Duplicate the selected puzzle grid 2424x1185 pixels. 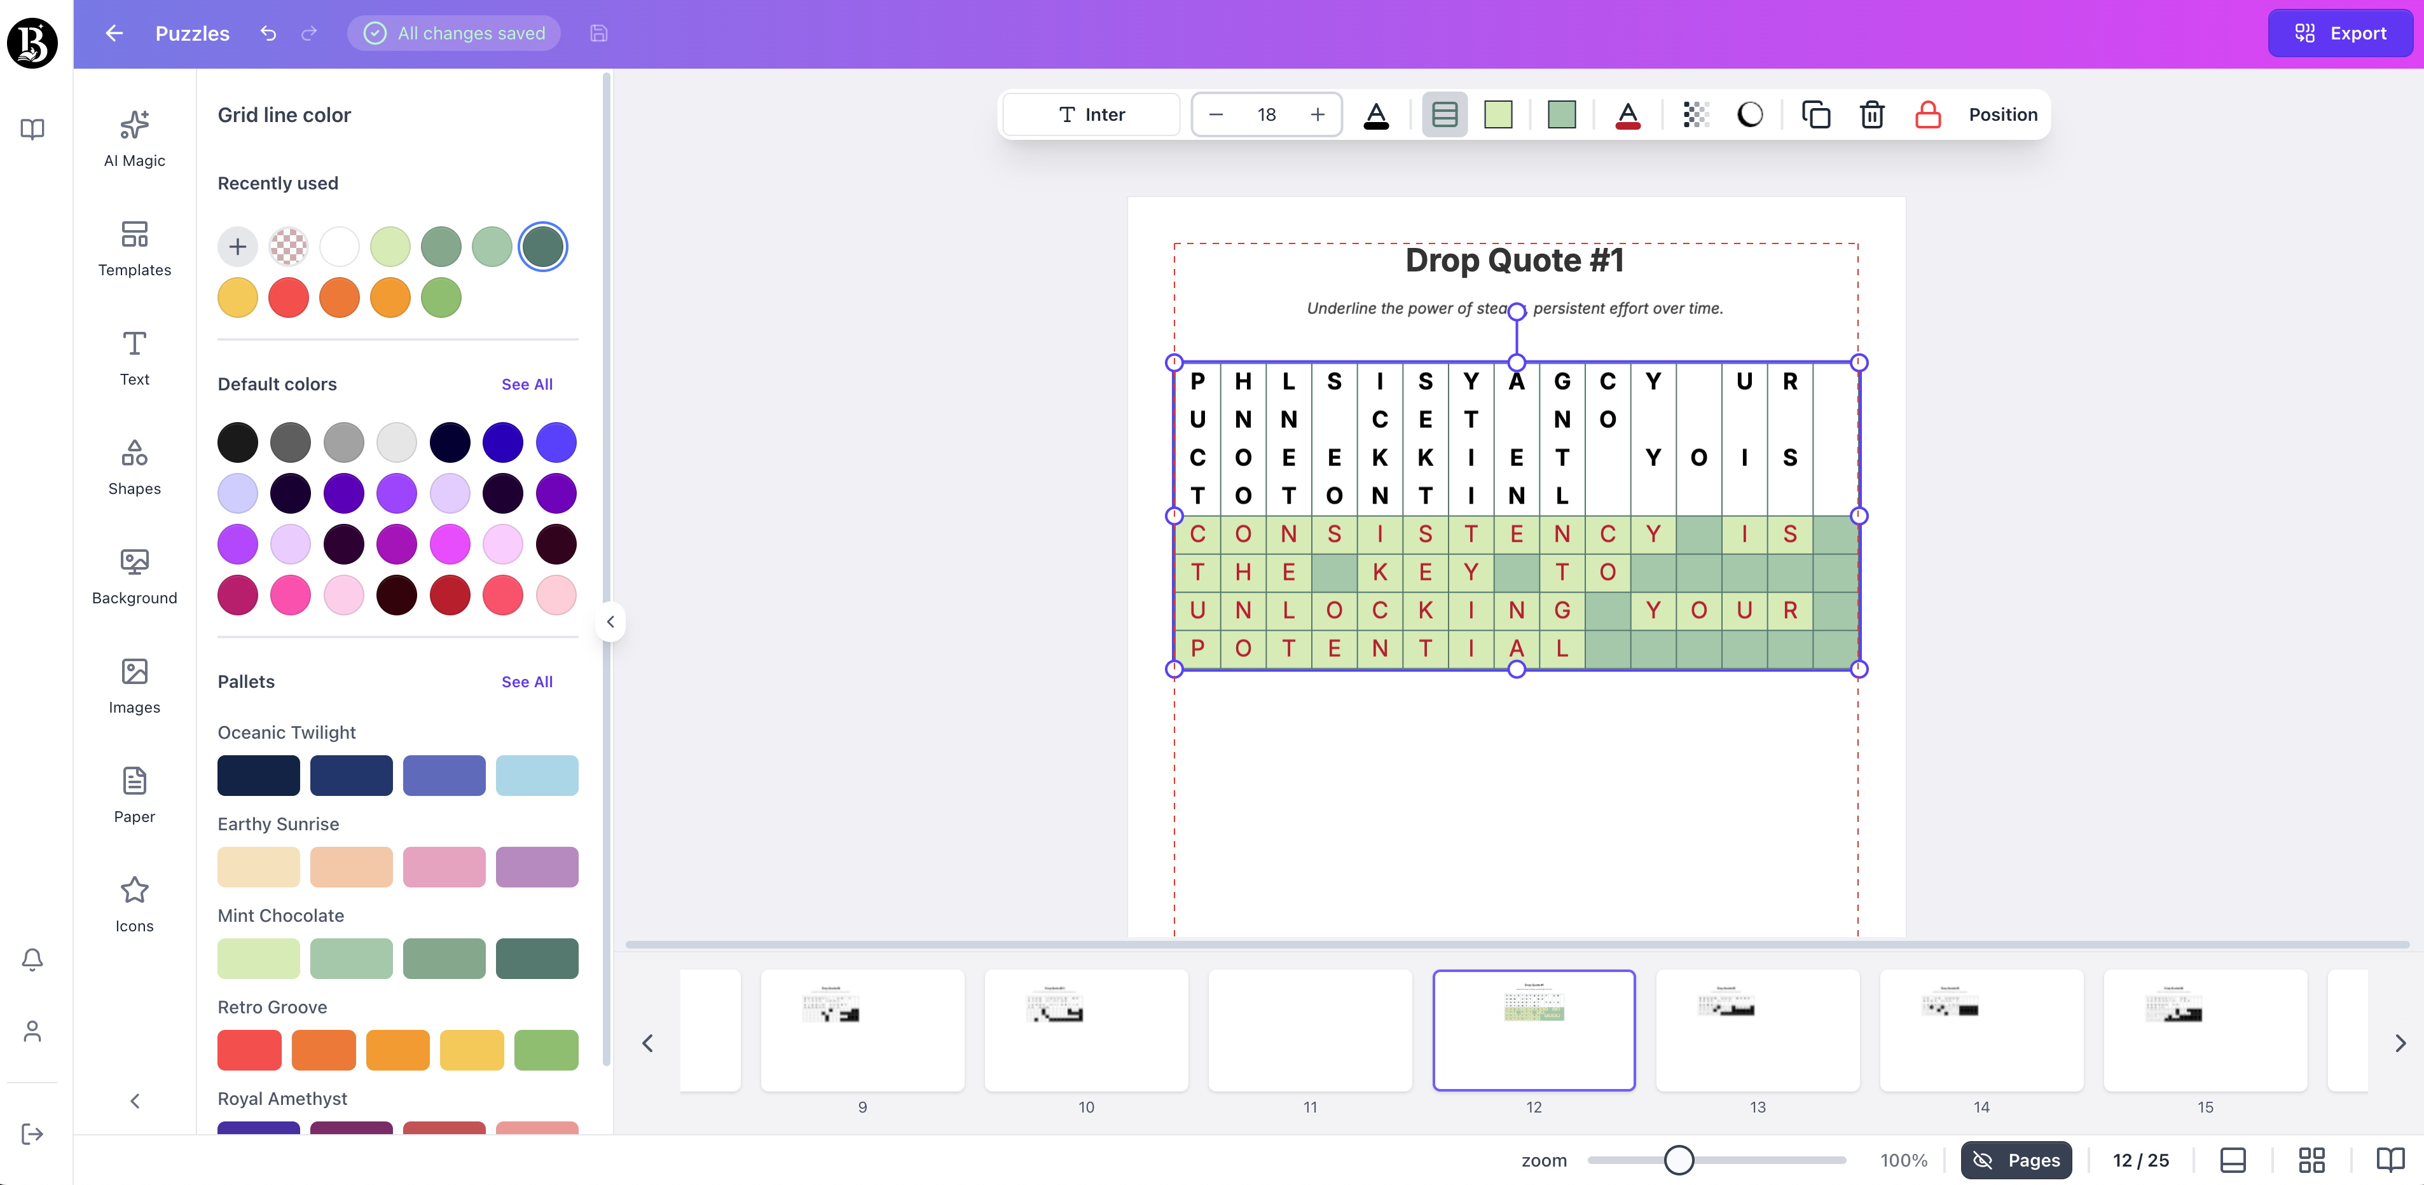pos(1816,114)
